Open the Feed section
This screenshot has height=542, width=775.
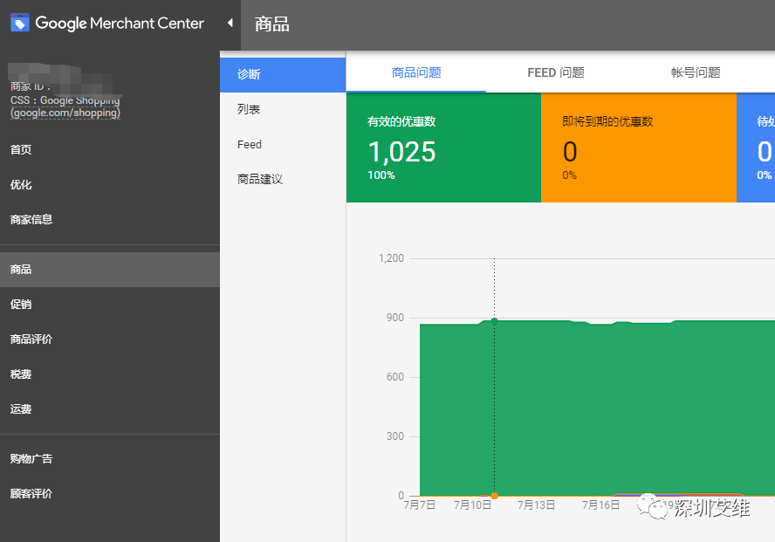(x=249, y=144)
